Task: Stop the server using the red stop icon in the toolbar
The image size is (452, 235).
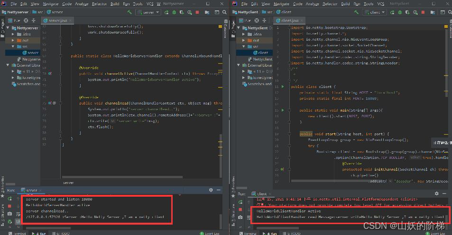Action: pos(197,12)
